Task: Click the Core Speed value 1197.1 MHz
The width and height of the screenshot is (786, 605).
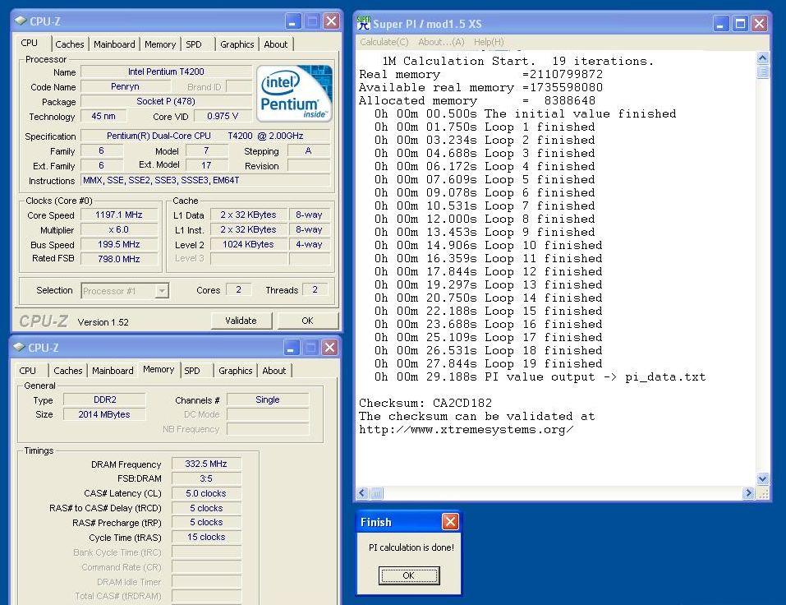Action: click(119, 215)
